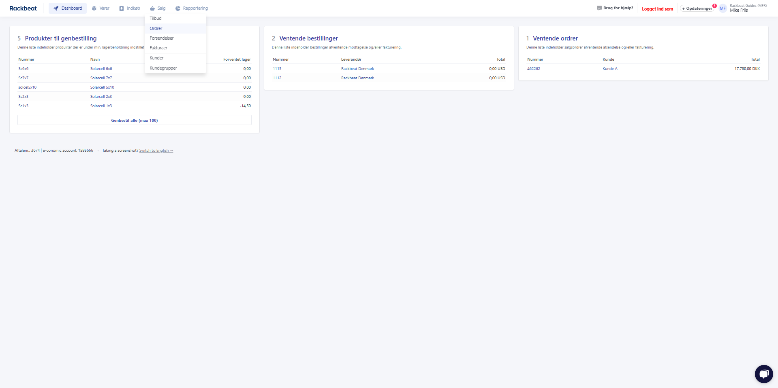
Task: Open supplier Rackbeat Denmark for order 1113
Action: (357, 69)
